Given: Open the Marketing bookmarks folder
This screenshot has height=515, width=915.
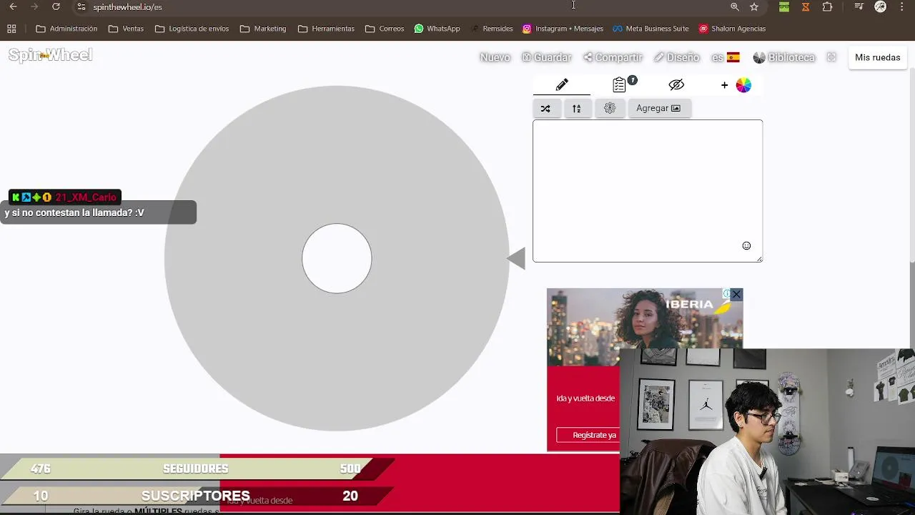Looking at the screenshot, I should pos(263,29).
